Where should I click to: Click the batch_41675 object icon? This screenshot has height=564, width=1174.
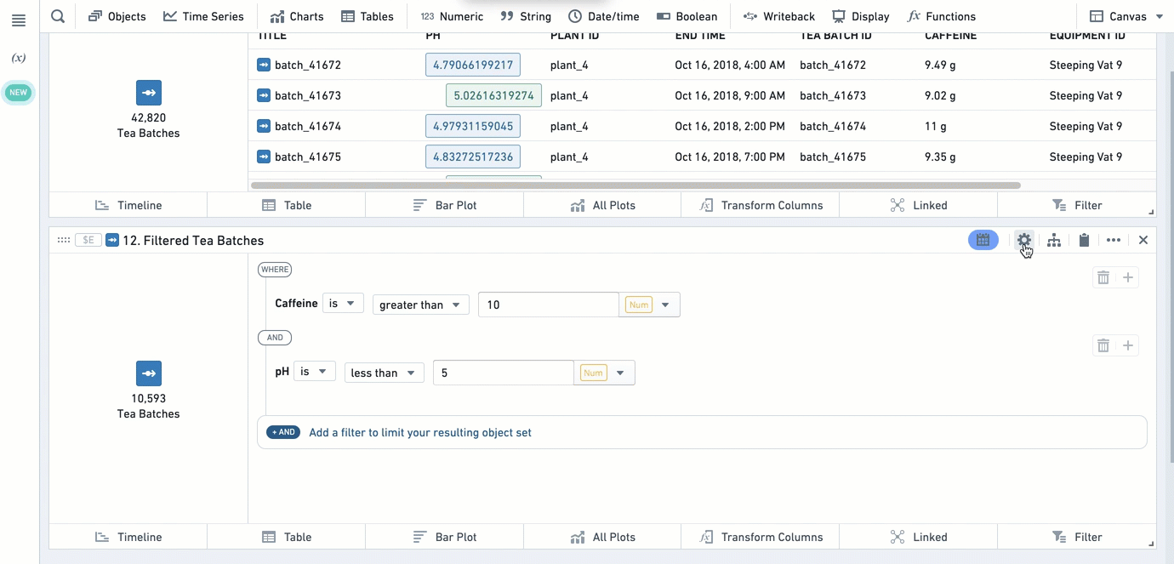(x=264, y=157)
